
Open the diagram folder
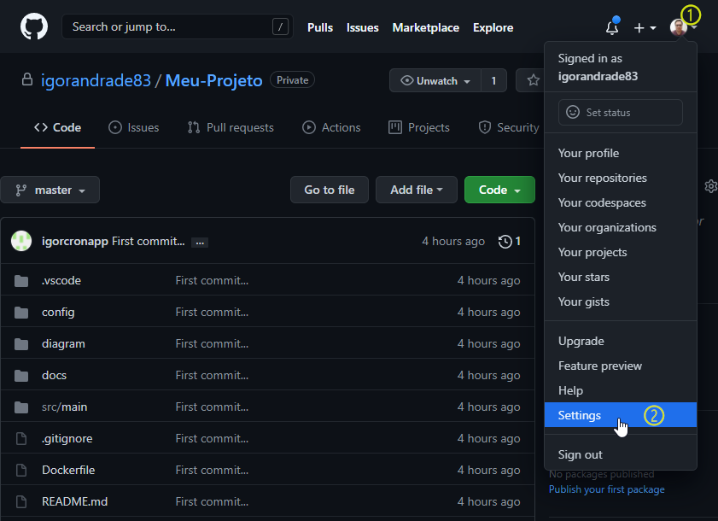pos(63,343)
